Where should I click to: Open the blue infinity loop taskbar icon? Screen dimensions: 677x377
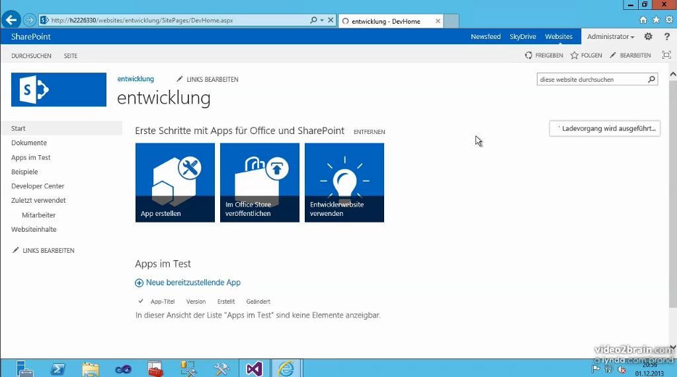123,369
